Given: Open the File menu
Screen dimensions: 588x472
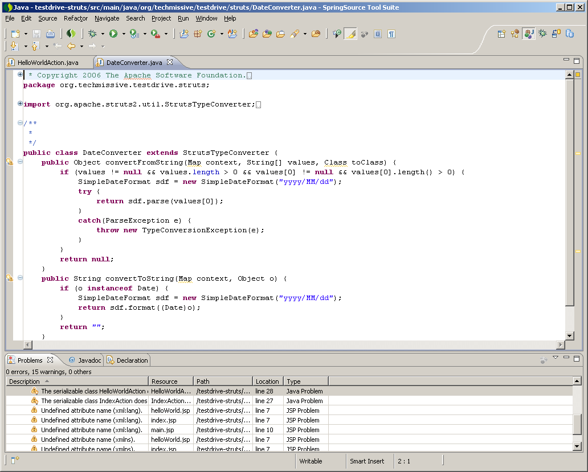Looking at the screenshot, I should 10,18.
